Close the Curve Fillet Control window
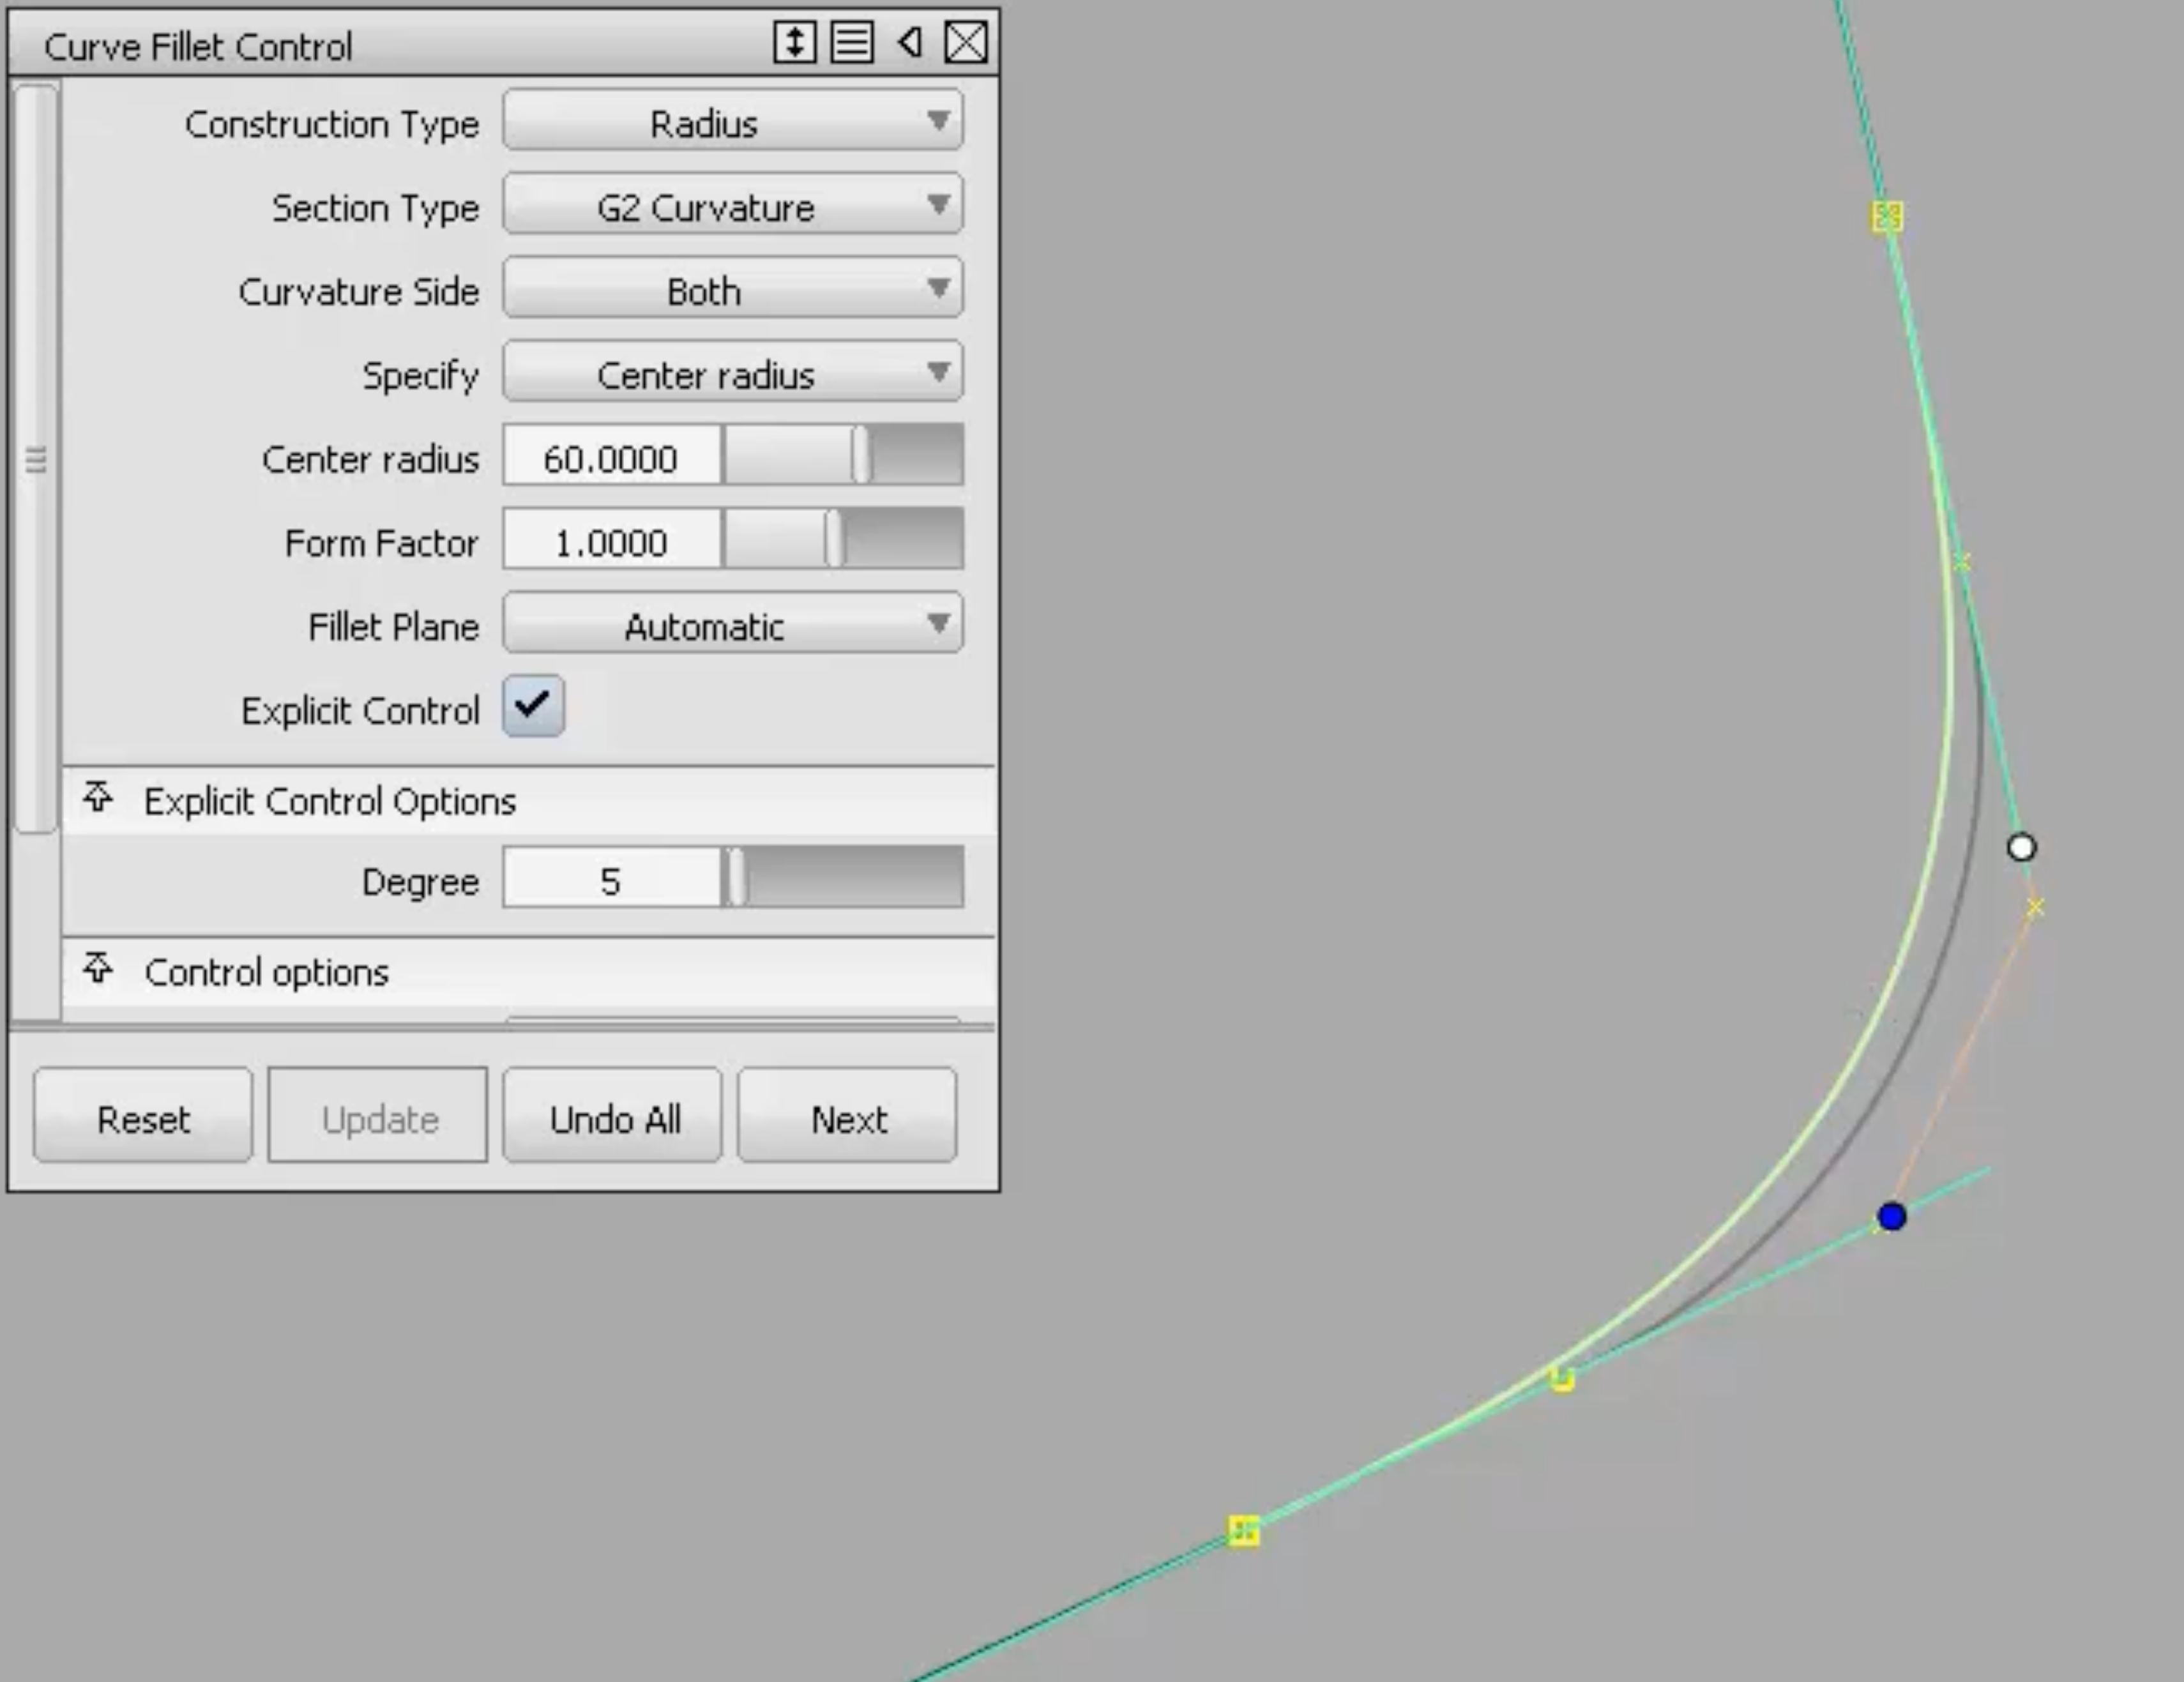The height and width of the screenshot is (1682, 2184). [x=966, y=43]
